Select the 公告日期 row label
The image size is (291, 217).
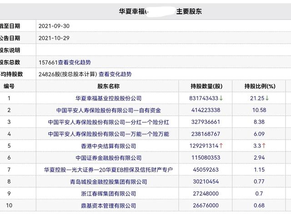10,38
